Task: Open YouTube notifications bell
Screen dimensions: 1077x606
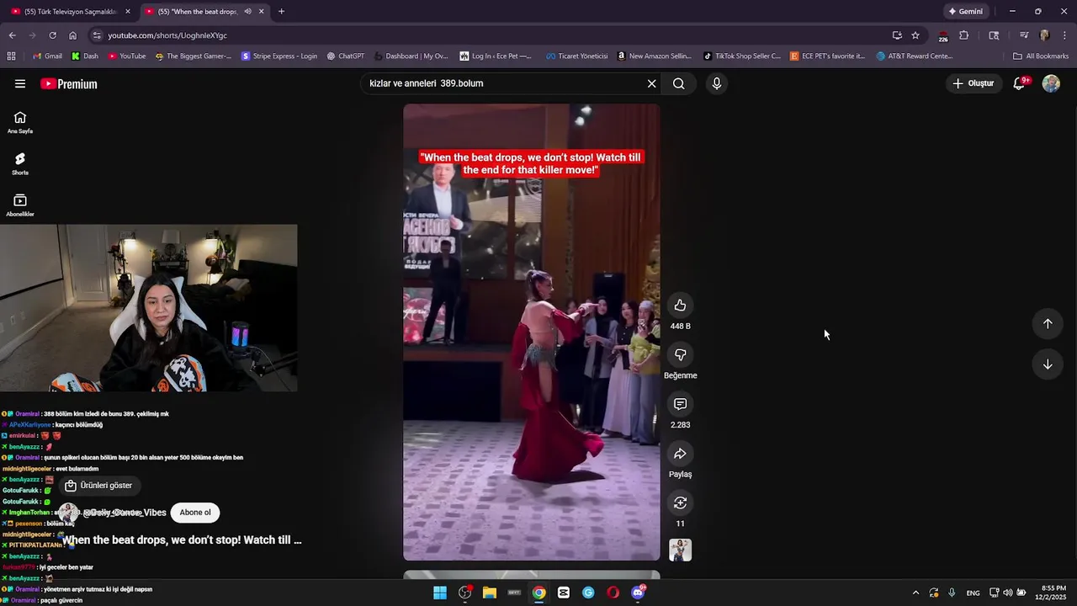Action: 1019,83
